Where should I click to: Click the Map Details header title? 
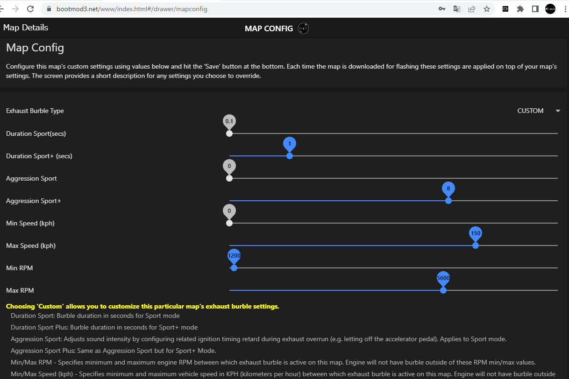(26, 28)
